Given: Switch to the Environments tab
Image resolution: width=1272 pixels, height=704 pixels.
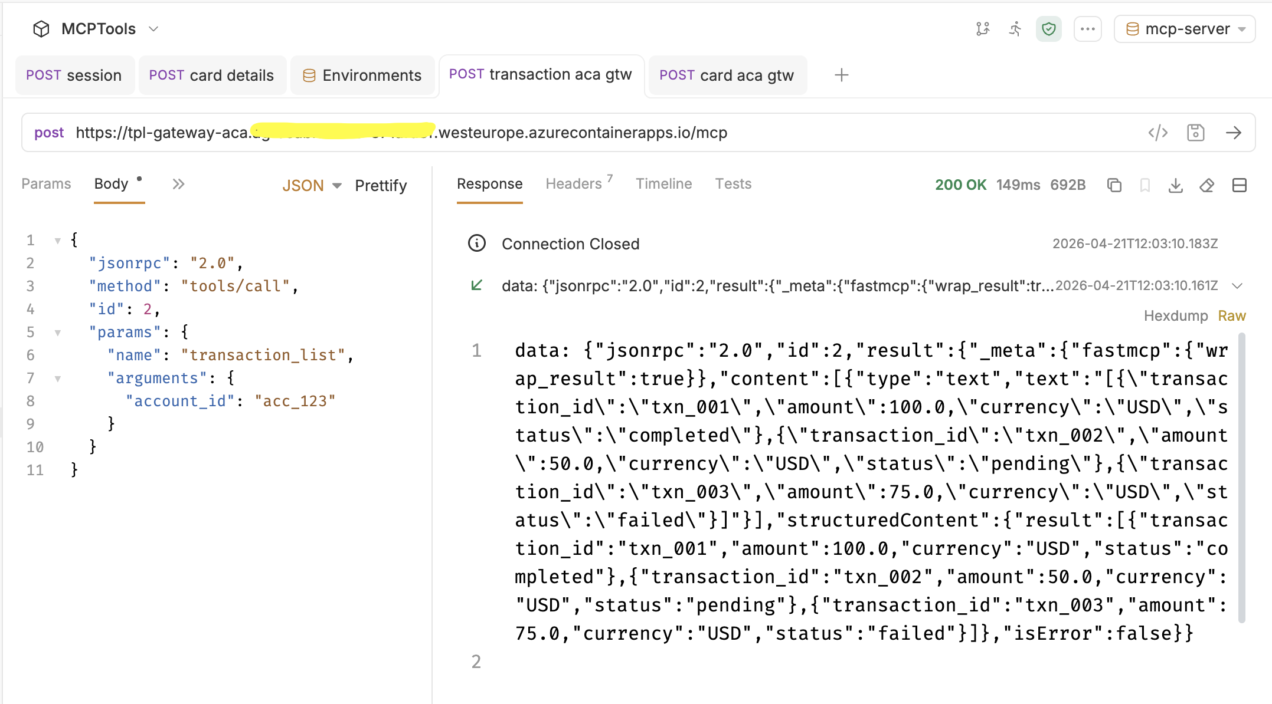Looking at the screenshot, I should point(362,75).
